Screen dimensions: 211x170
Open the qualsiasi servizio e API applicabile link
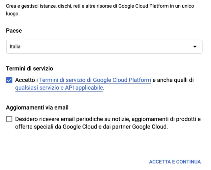pyautogui.click(x=59, y=88)
